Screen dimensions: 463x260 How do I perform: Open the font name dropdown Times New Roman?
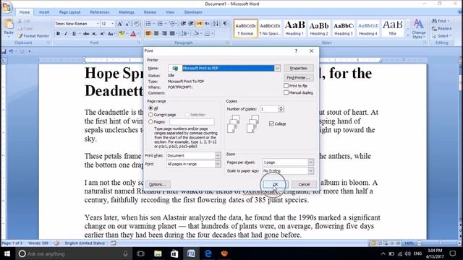[98, 24]
